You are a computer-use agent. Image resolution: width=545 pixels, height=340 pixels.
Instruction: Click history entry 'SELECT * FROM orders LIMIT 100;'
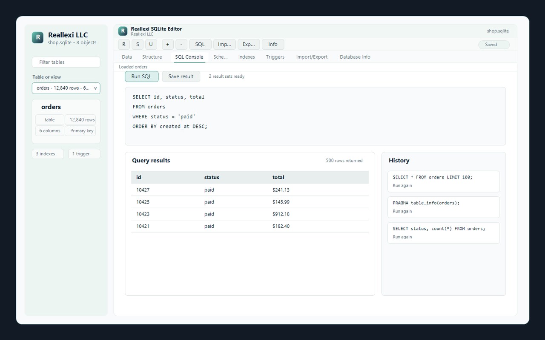pyautogui.click(x=444, y=181)
